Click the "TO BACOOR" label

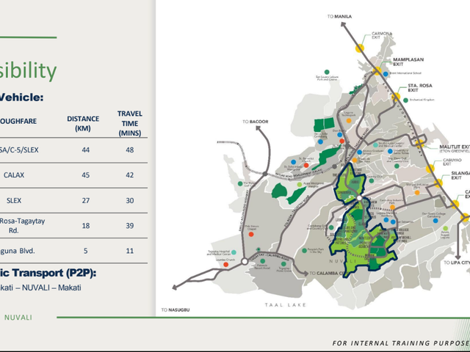tap(256, 122)
